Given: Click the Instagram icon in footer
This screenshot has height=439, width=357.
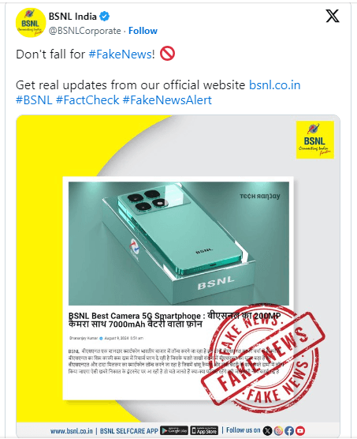Looking at the screenshot, I should (278, 430).
